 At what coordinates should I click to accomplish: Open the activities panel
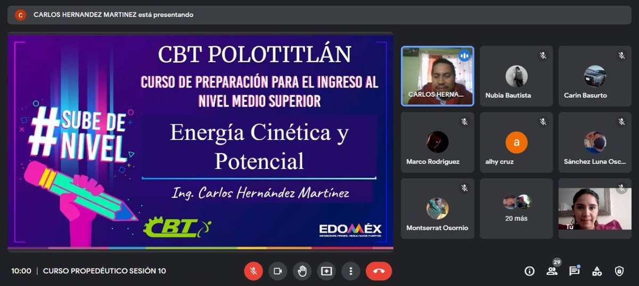597,271
